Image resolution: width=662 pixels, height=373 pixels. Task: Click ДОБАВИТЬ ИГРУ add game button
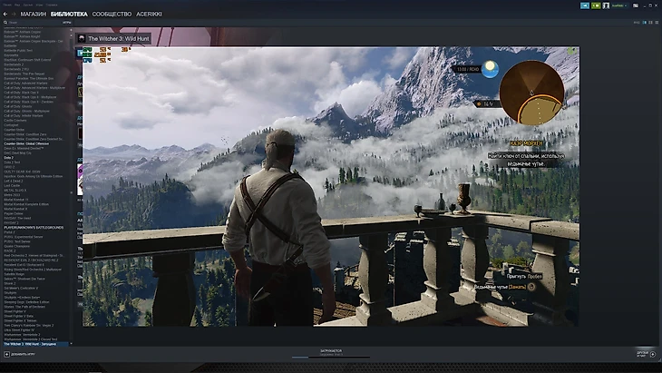pyautogui.click(x=23, y=354)
